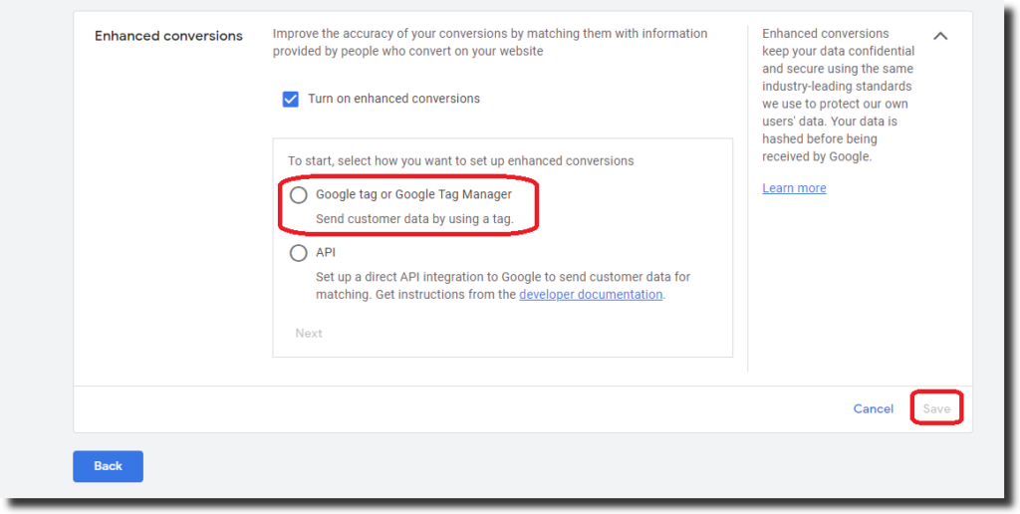The image size is (1020, 514).
Task: Click the Enhanced conversions heading
Action: pyautogui.click(x=168, y=37)
